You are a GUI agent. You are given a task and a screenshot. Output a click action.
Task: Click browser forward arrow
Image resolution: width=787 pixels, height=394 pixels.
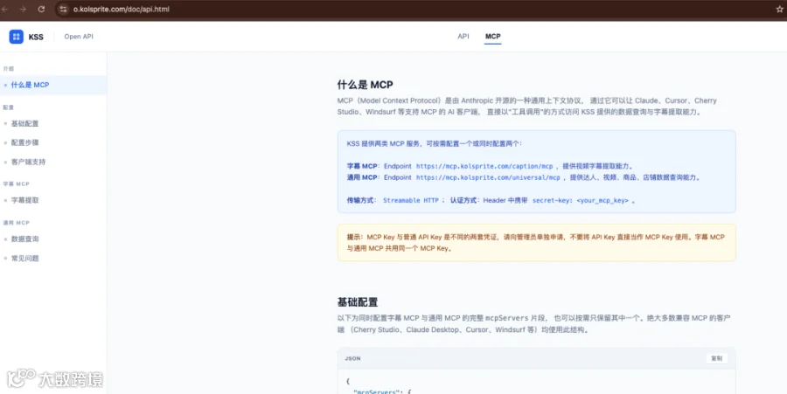tap(23, 9)
